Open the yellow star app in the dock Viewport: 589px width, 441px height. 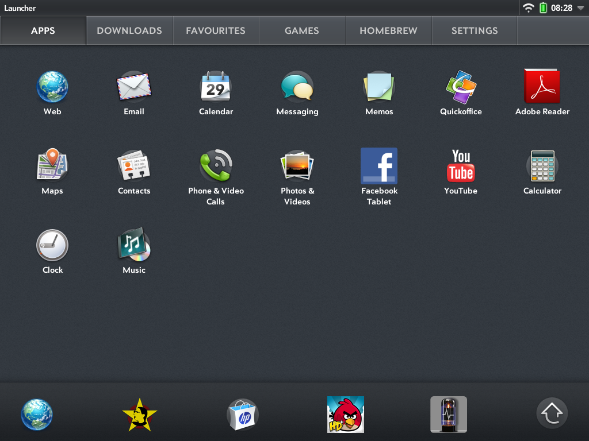pos(140,415)
